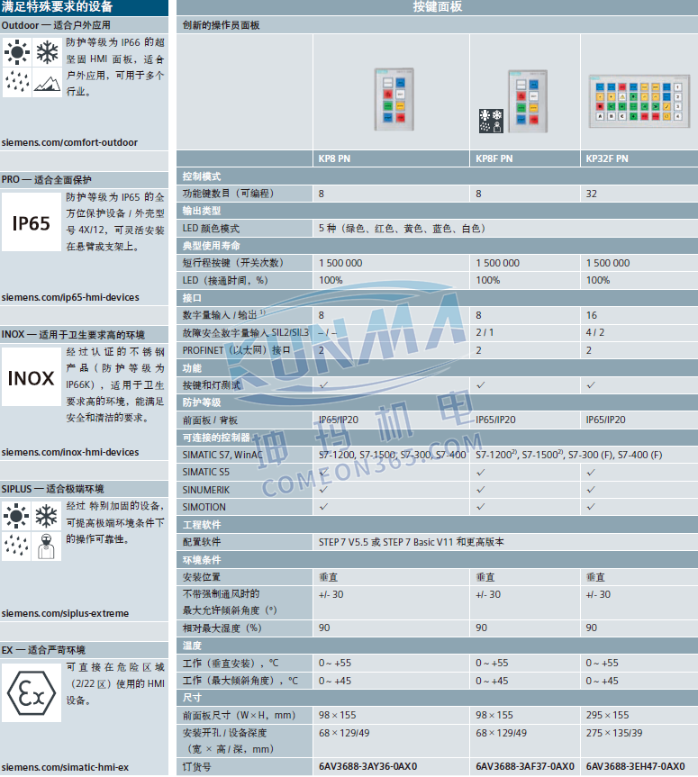Click the 典型使用寿命 section row
Image resolution: width=698 pixels, height=777 pixels.
click(x=437, y=245)
